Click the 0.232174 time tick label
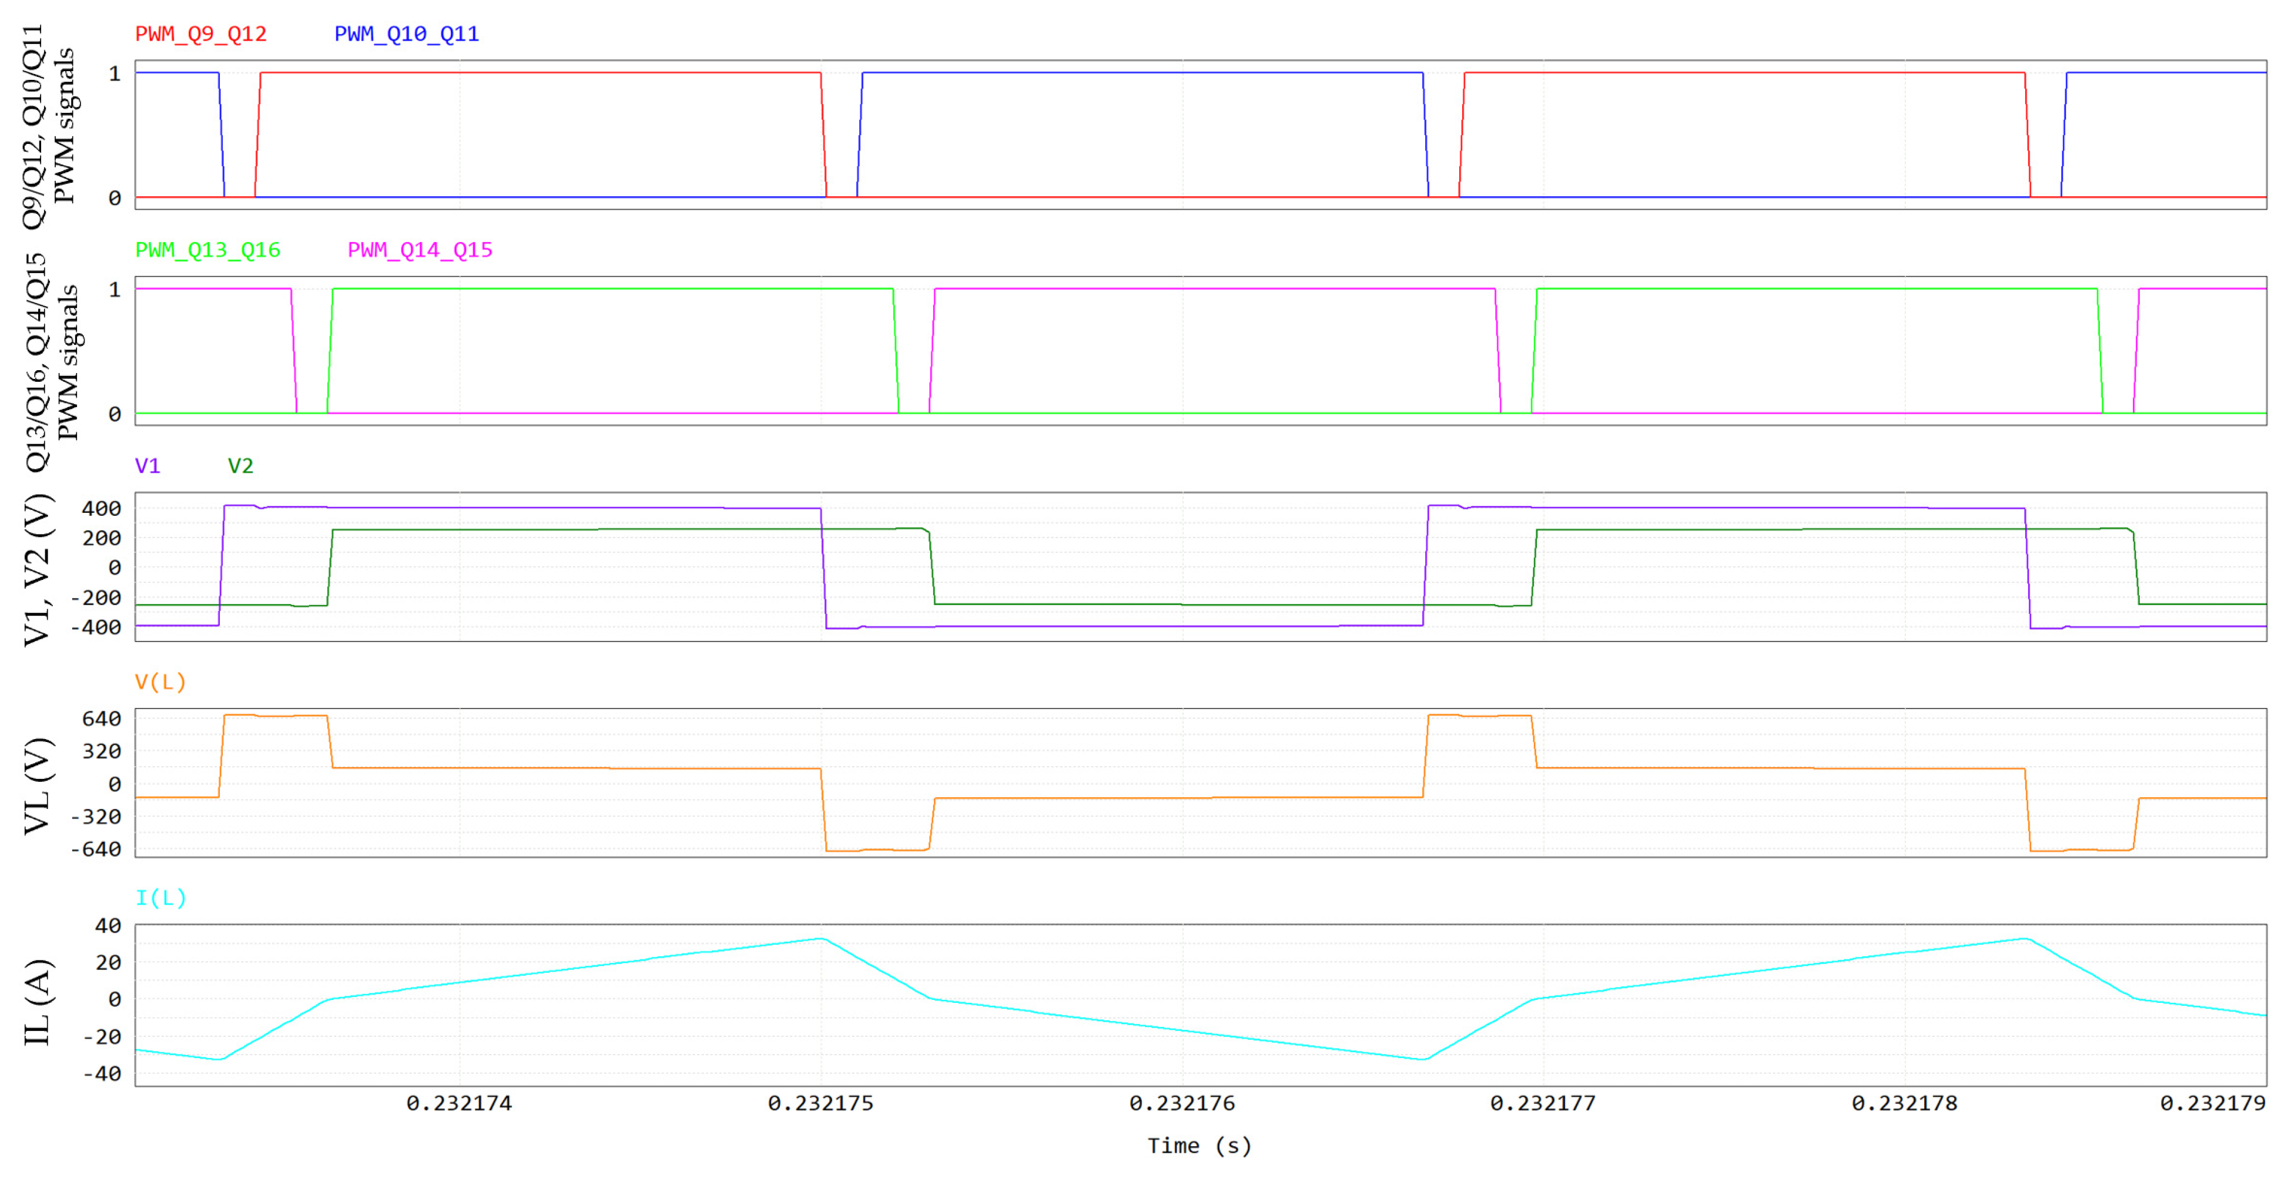2288x1182 pixels. 459,1103
